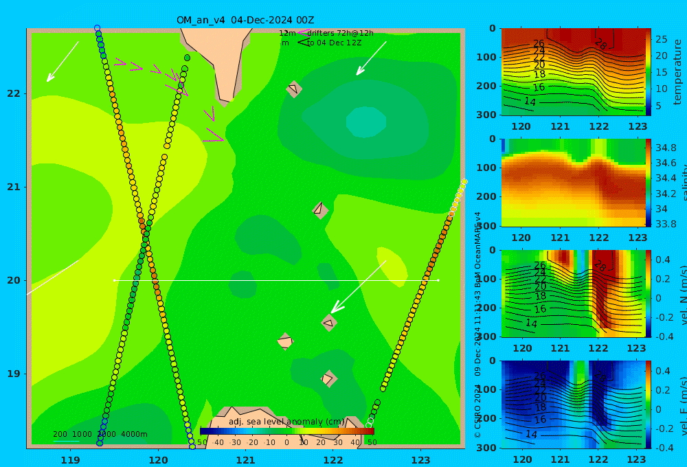Click latitude label 21 on the map axis
The width and height of the screenshot is (687, 467).
click(14, 187)
